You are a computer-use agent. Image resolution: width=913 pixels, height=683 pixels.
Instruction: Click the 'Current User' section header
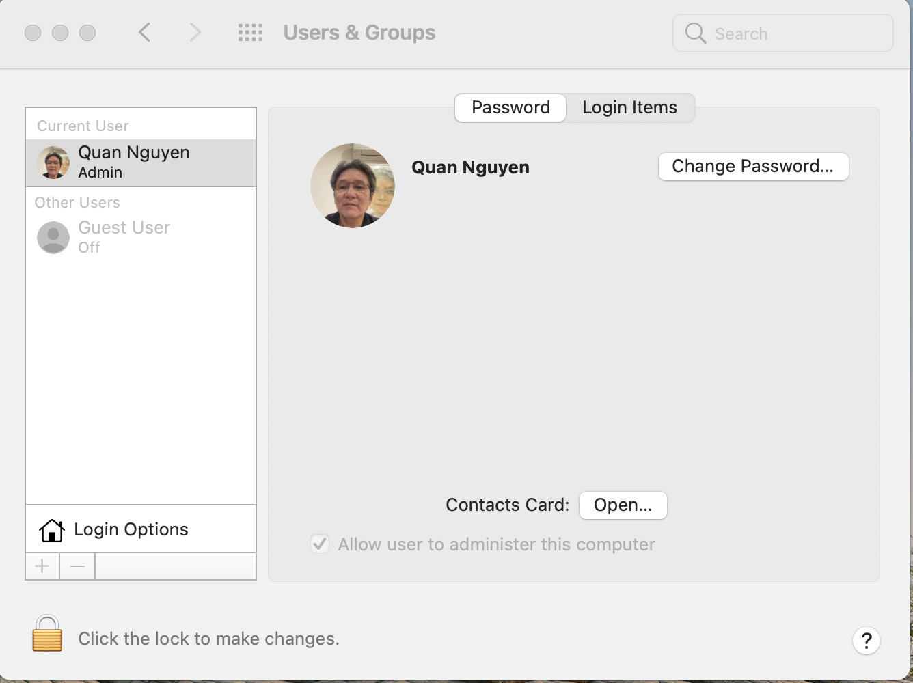83,126
